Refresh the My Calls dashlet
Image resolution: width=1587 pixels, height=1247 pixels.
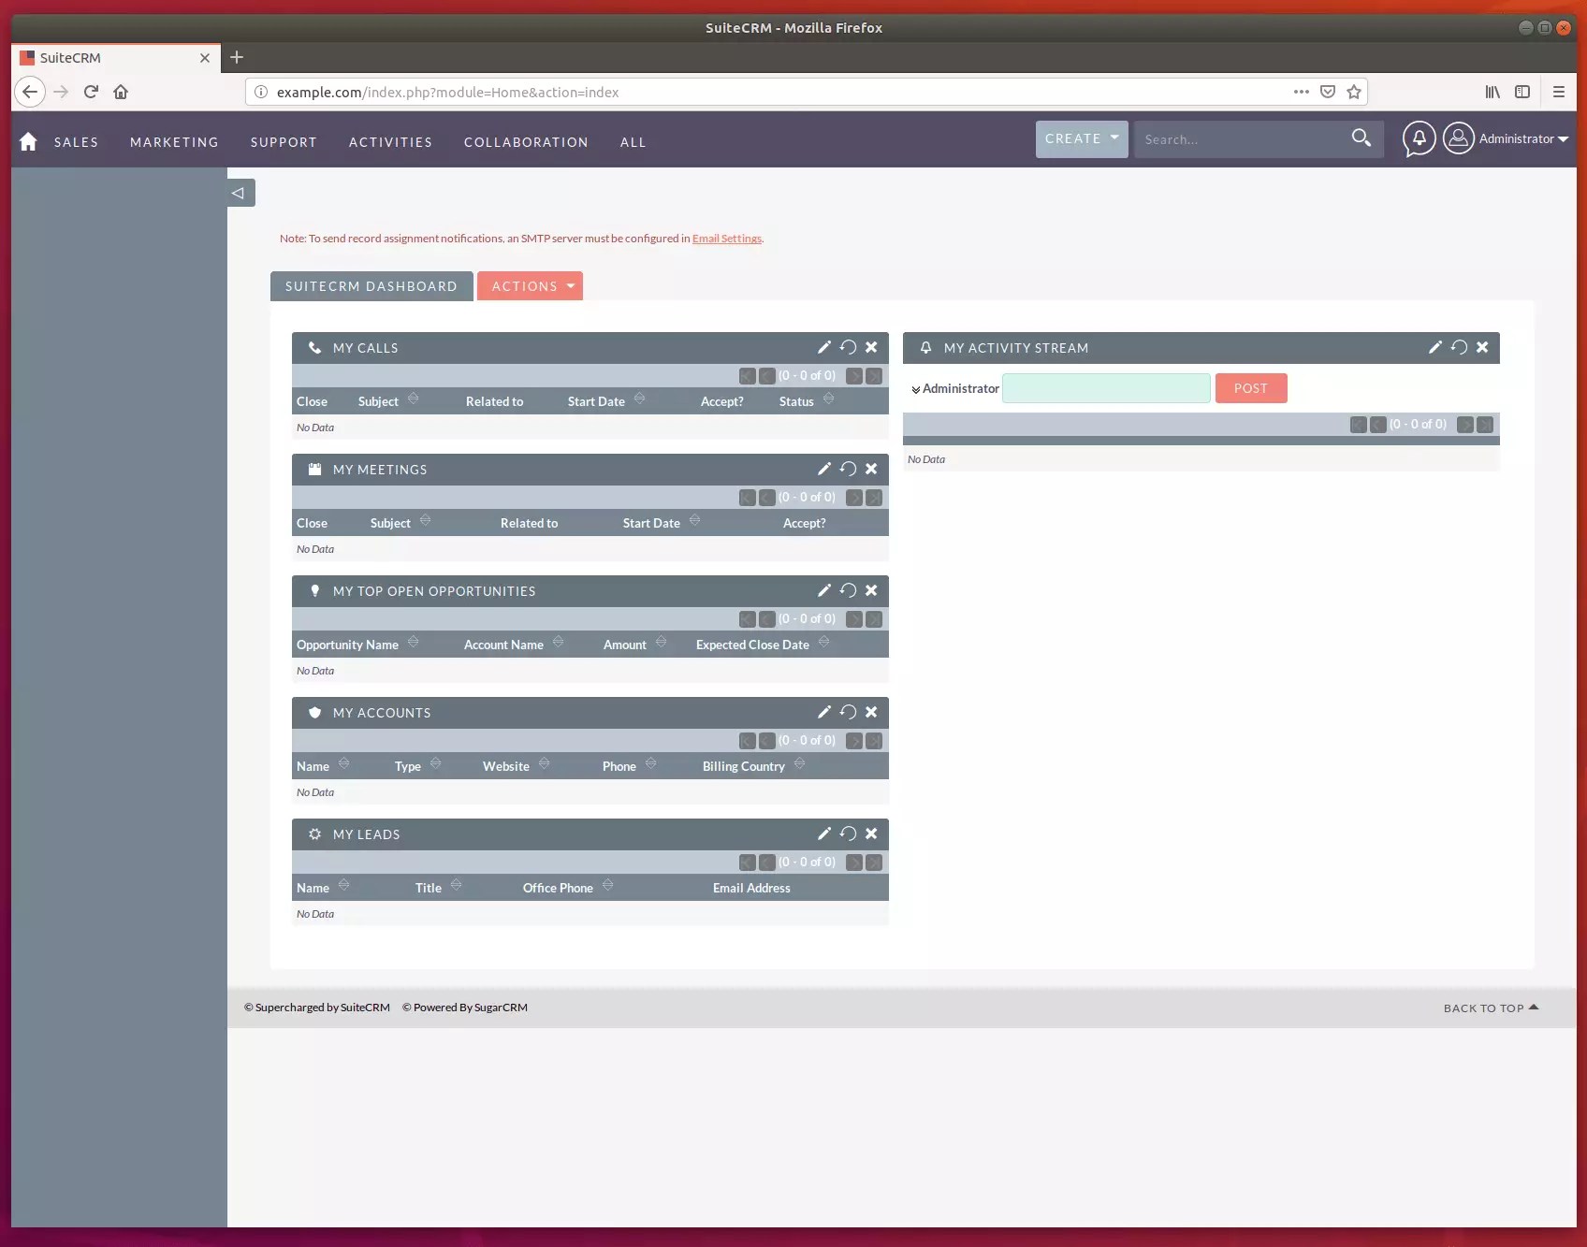(x=848, y=347)
